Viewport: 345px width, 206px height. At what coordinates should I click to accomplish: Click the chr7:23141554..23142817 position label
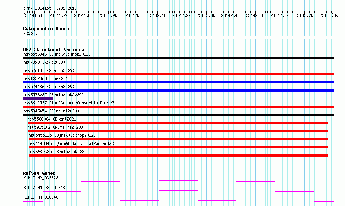[50, 9]
